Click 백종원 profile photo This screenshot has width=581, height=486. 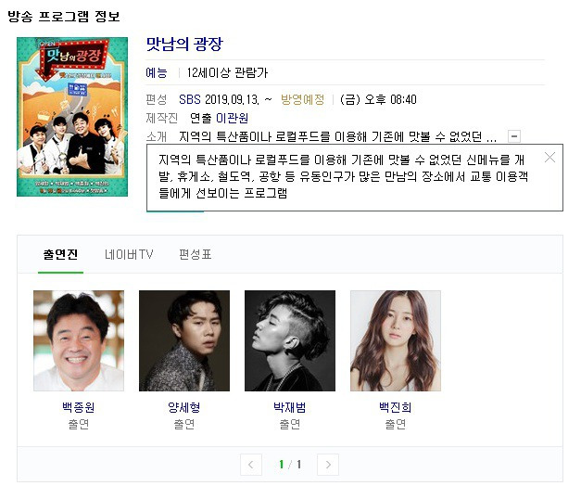(79, 340)
